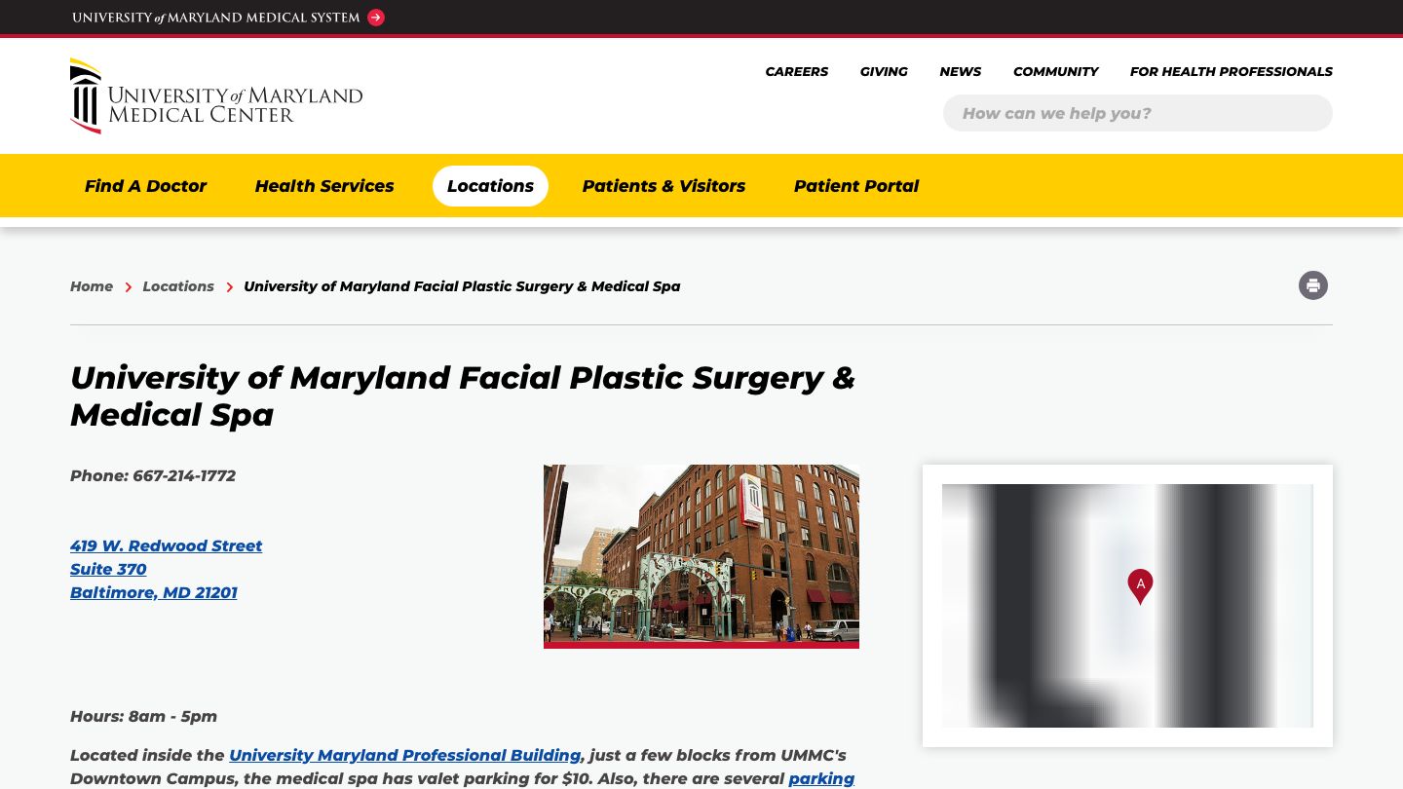Open the CAREERS page
Viewport: 1403px width, 789px height.
tap(796, 71)
